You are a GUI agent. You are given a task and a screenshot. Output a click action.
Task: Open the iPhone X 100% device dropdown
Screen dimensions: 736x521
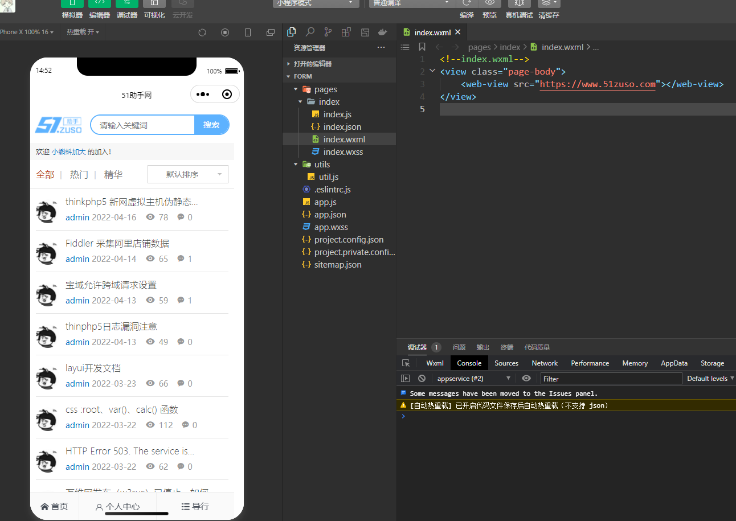[27, 32]
